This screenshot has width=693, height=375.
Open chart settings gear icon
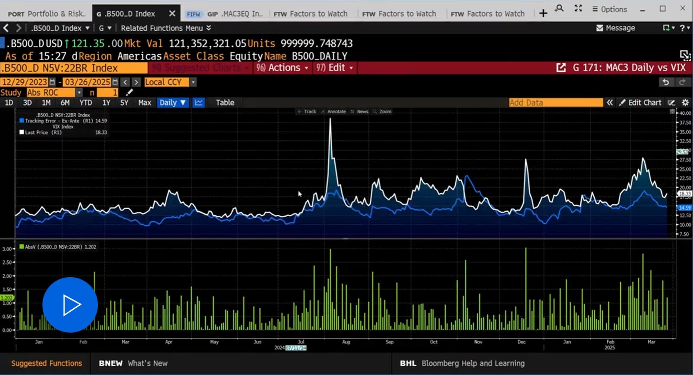pyautogui.click(x=685, y=103)
